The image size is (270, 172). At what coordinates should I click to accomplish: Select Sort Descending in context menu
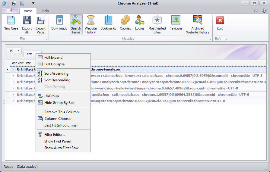point(63,80)
